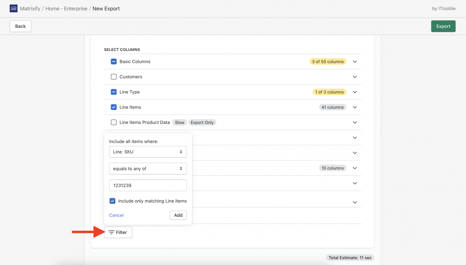The image size is (466, 265).
Task: Click the Add button to save the filter
Action: pyautogui.click(x=178, y=215)
